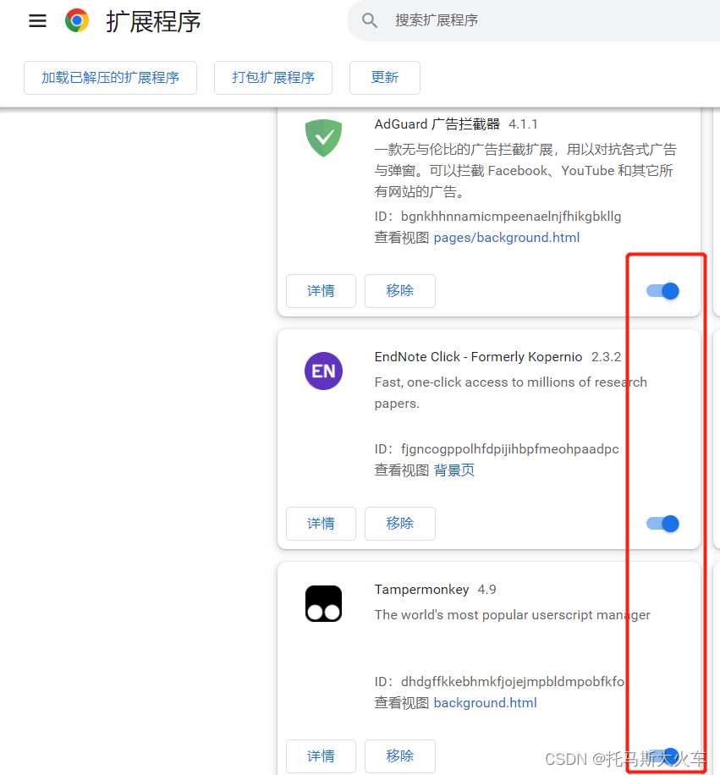Click the AdGuard ID text bgnkhhnnamicmpeenaelnjfhikgbkllg
This screenshot has height=775, width=720.
pos(511,217)
